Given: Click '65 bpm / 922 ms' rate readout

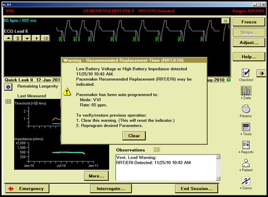Looking at the screenshot, I should coord(20,21).
